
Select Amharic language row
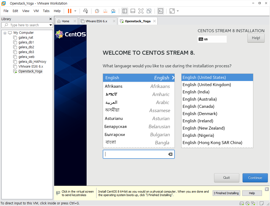138,94
